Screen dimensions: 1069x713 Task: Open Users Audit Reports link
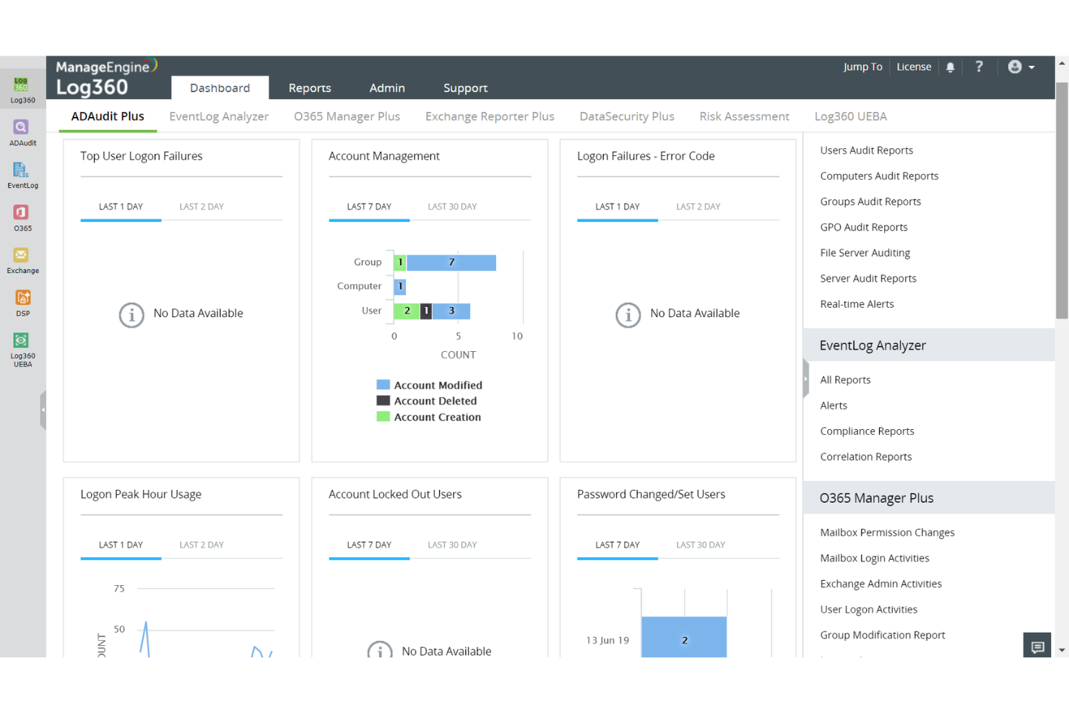(x=866, y=150)
